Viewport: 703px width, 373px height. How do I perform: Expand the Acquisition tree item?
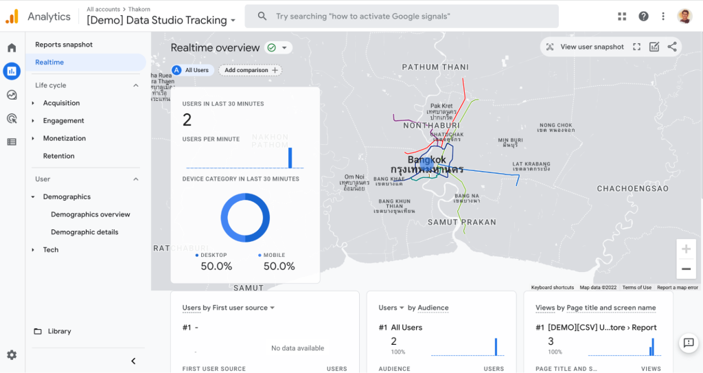click(33, 103)
